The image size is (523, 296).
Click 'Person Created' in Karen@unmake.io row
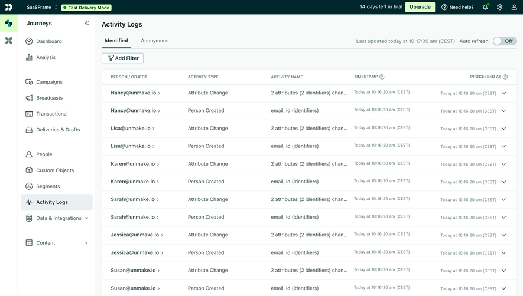[x=206, y=182]
